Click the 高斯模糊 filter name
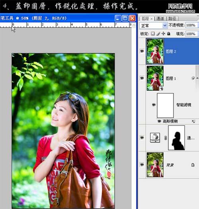This screenshot has width=199, height=209. [x=170, y=121]
